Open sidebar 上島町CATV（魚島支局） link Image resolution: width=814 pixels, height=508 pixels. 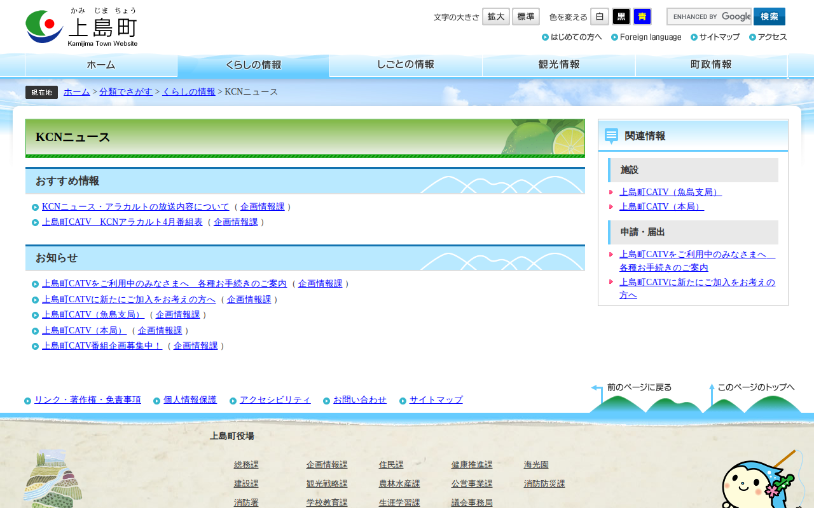click(x=670, y=192)
